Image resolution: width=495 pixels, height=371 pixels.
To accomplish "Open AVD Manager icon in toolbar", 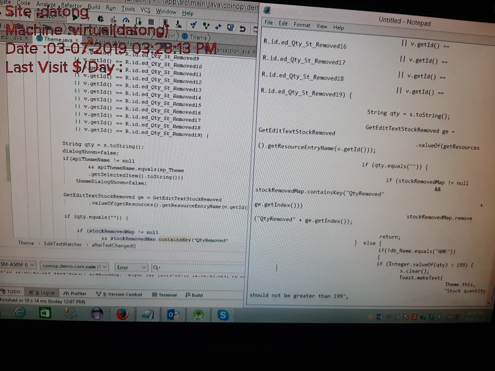I will 165,23.
